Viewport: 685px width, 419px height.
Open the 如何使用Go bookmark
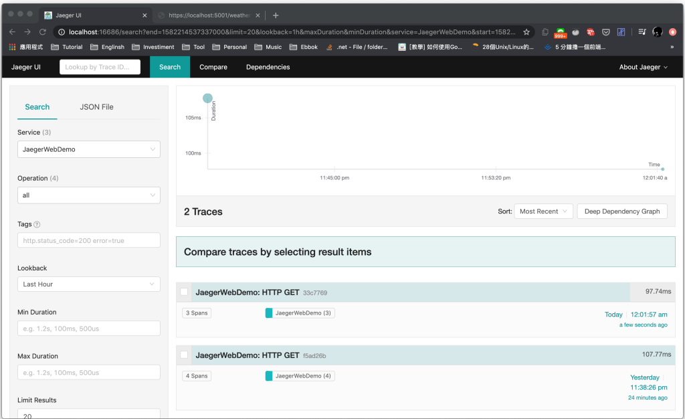[x=430, y=47]
